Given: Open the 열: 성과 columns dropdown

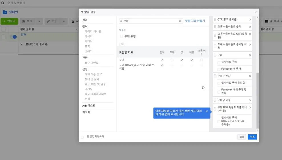Looking at the screenshot, I should [x=273, y=21].
